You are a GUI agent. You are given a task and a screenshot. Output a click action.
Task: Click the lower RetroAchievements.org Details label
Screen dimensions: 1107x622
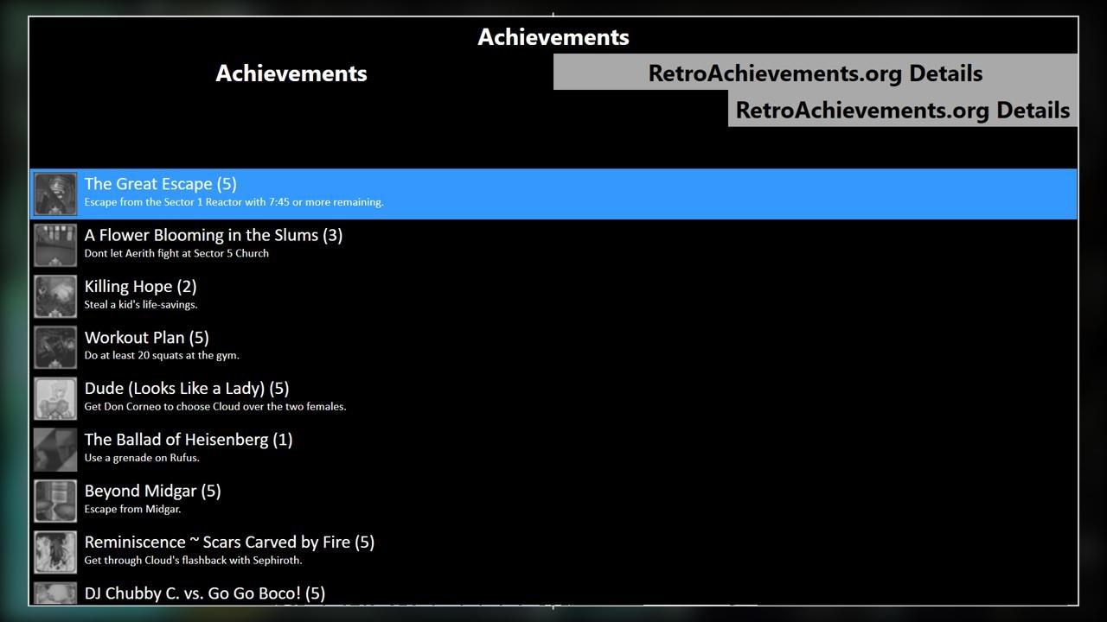[903, 110]
